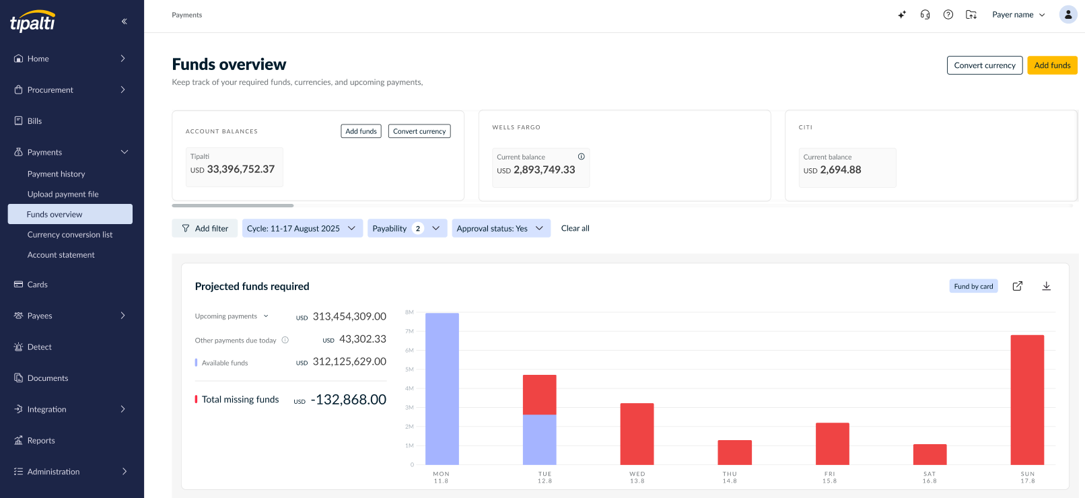Screen dimensions: 1085x498
Task: Open Payment history in sidebar
Action: point(57,174)
